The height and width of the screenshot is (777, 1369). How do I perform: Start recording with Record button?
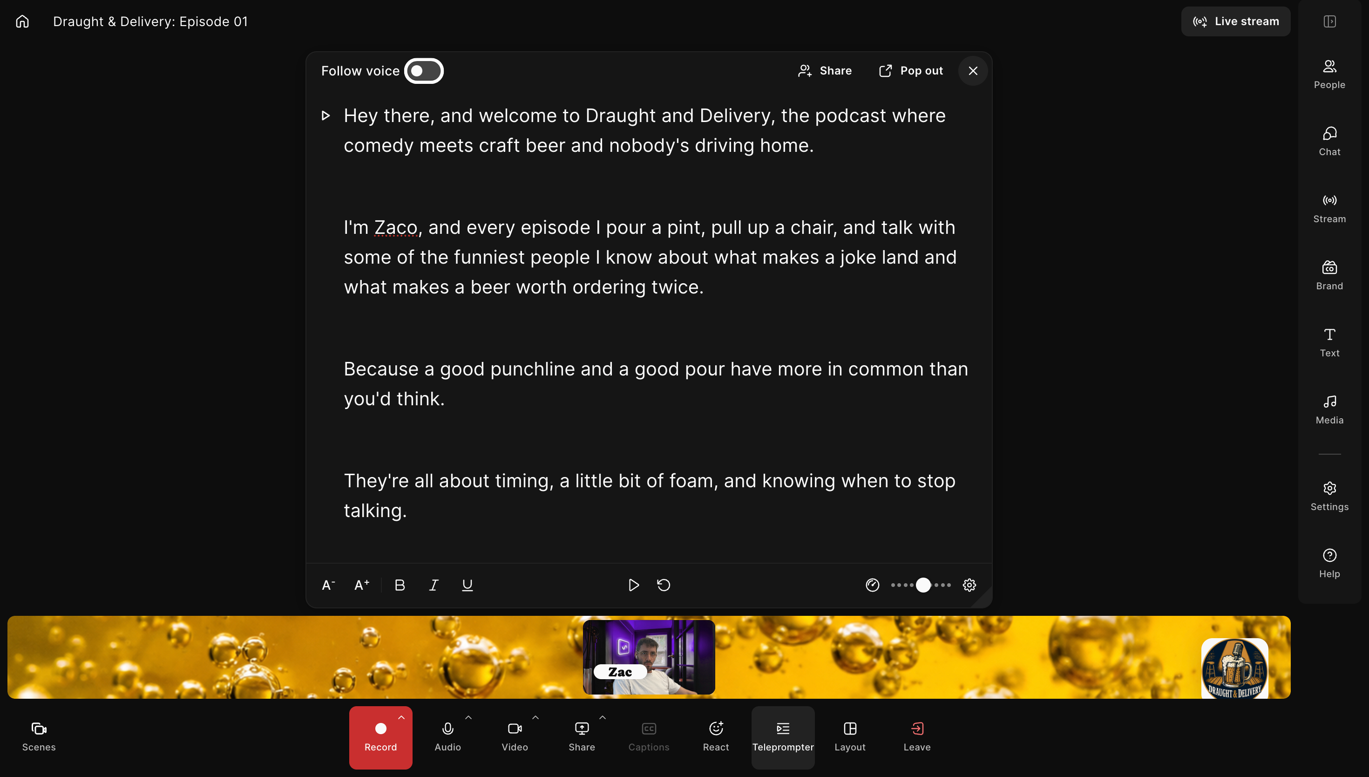(x=380, y=737)
